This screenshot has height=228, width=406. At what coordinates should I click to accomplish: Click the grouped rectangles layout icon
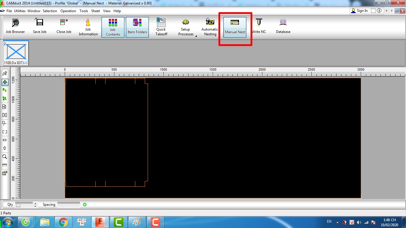coord(4,107)
